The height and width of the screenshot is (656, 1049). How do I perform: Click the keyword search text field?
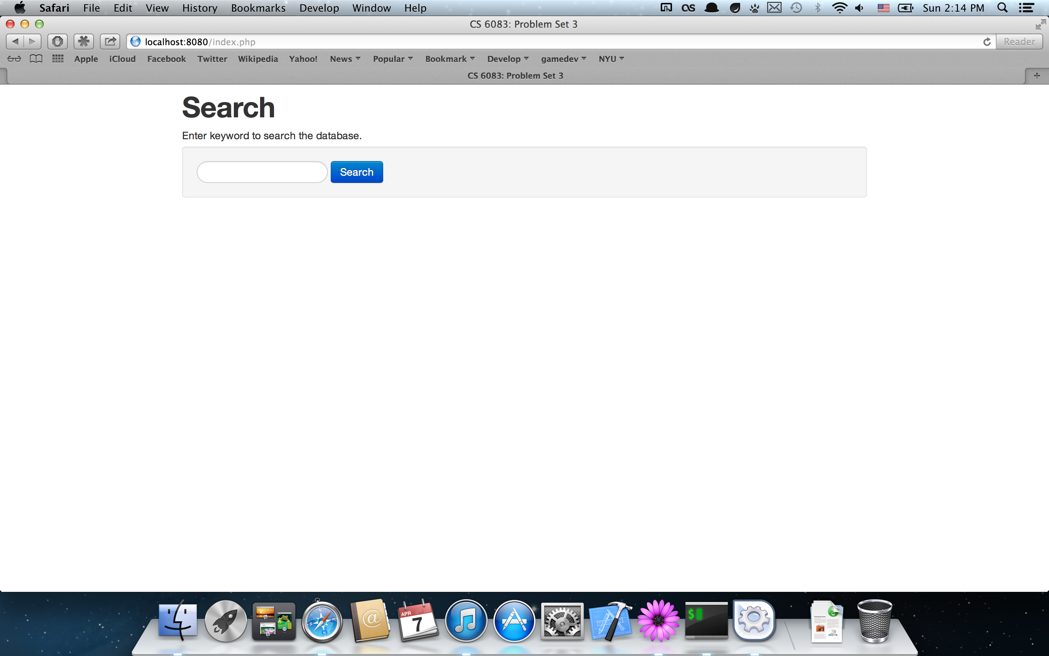(x=262, y=172)
